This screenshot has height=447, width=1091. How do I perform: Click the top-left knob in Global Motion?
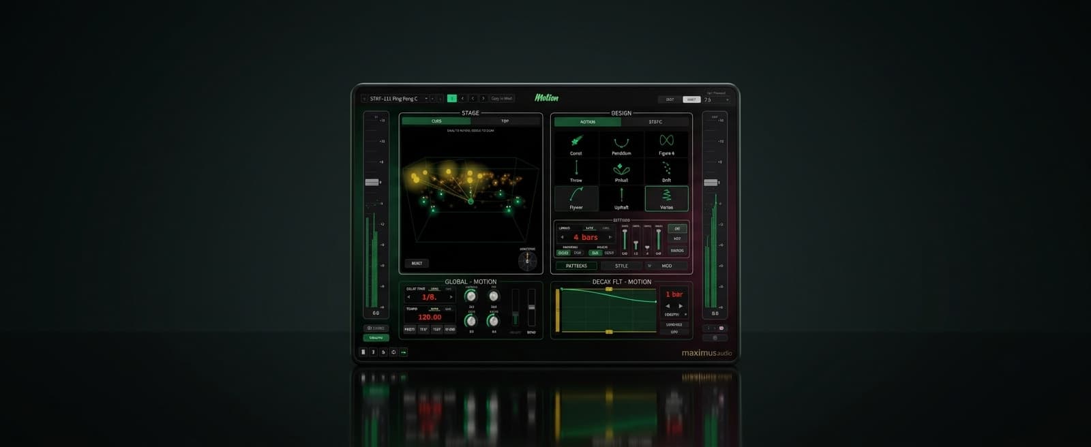470,296
